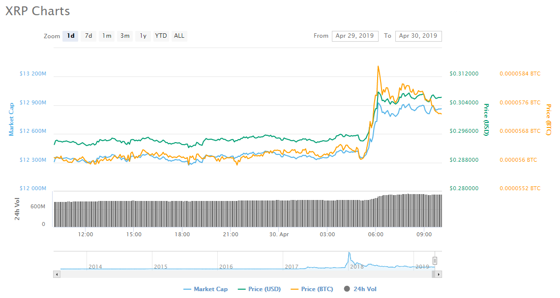Screen dimensions: 560x298
Task: Grab the navigator range handle near 2019
Action: [x=435, y=261]
